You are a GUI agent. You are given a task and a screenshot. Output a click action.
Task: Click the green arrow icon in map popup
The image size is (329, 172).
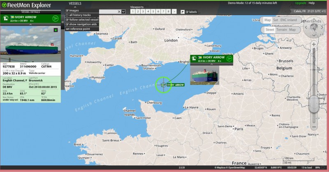click(229, 58)
